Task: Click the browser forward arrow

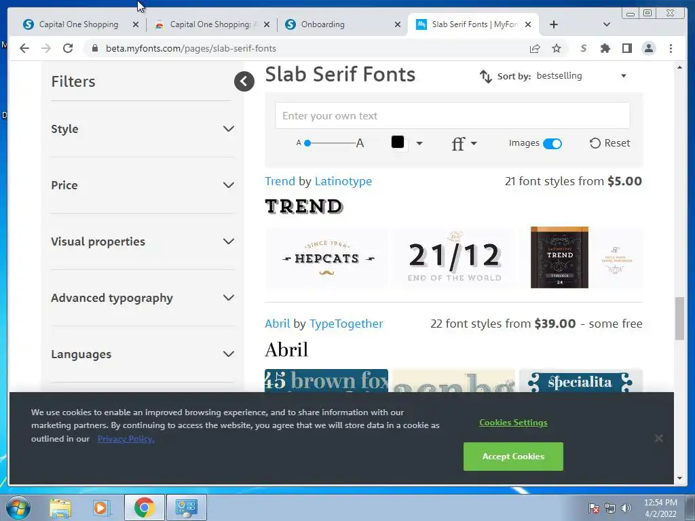Action: (x=46, y=48)
